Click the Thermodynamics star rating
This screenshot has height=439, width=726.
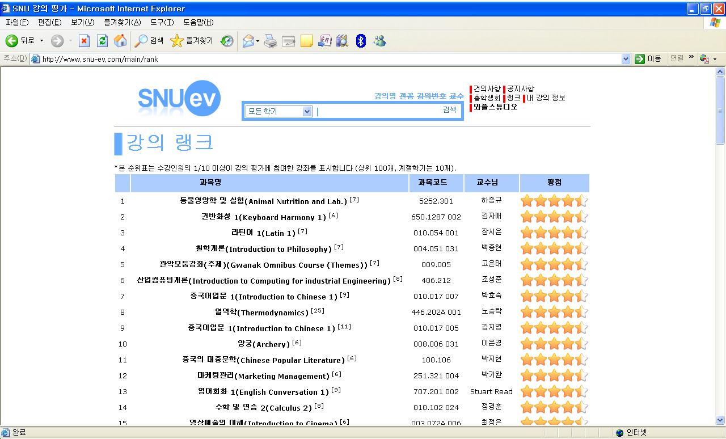pos(554,312)
